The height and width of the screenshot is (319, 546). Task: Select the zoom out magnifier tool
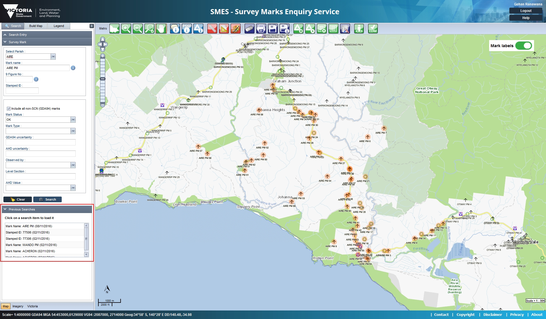(x=138, y=29)
